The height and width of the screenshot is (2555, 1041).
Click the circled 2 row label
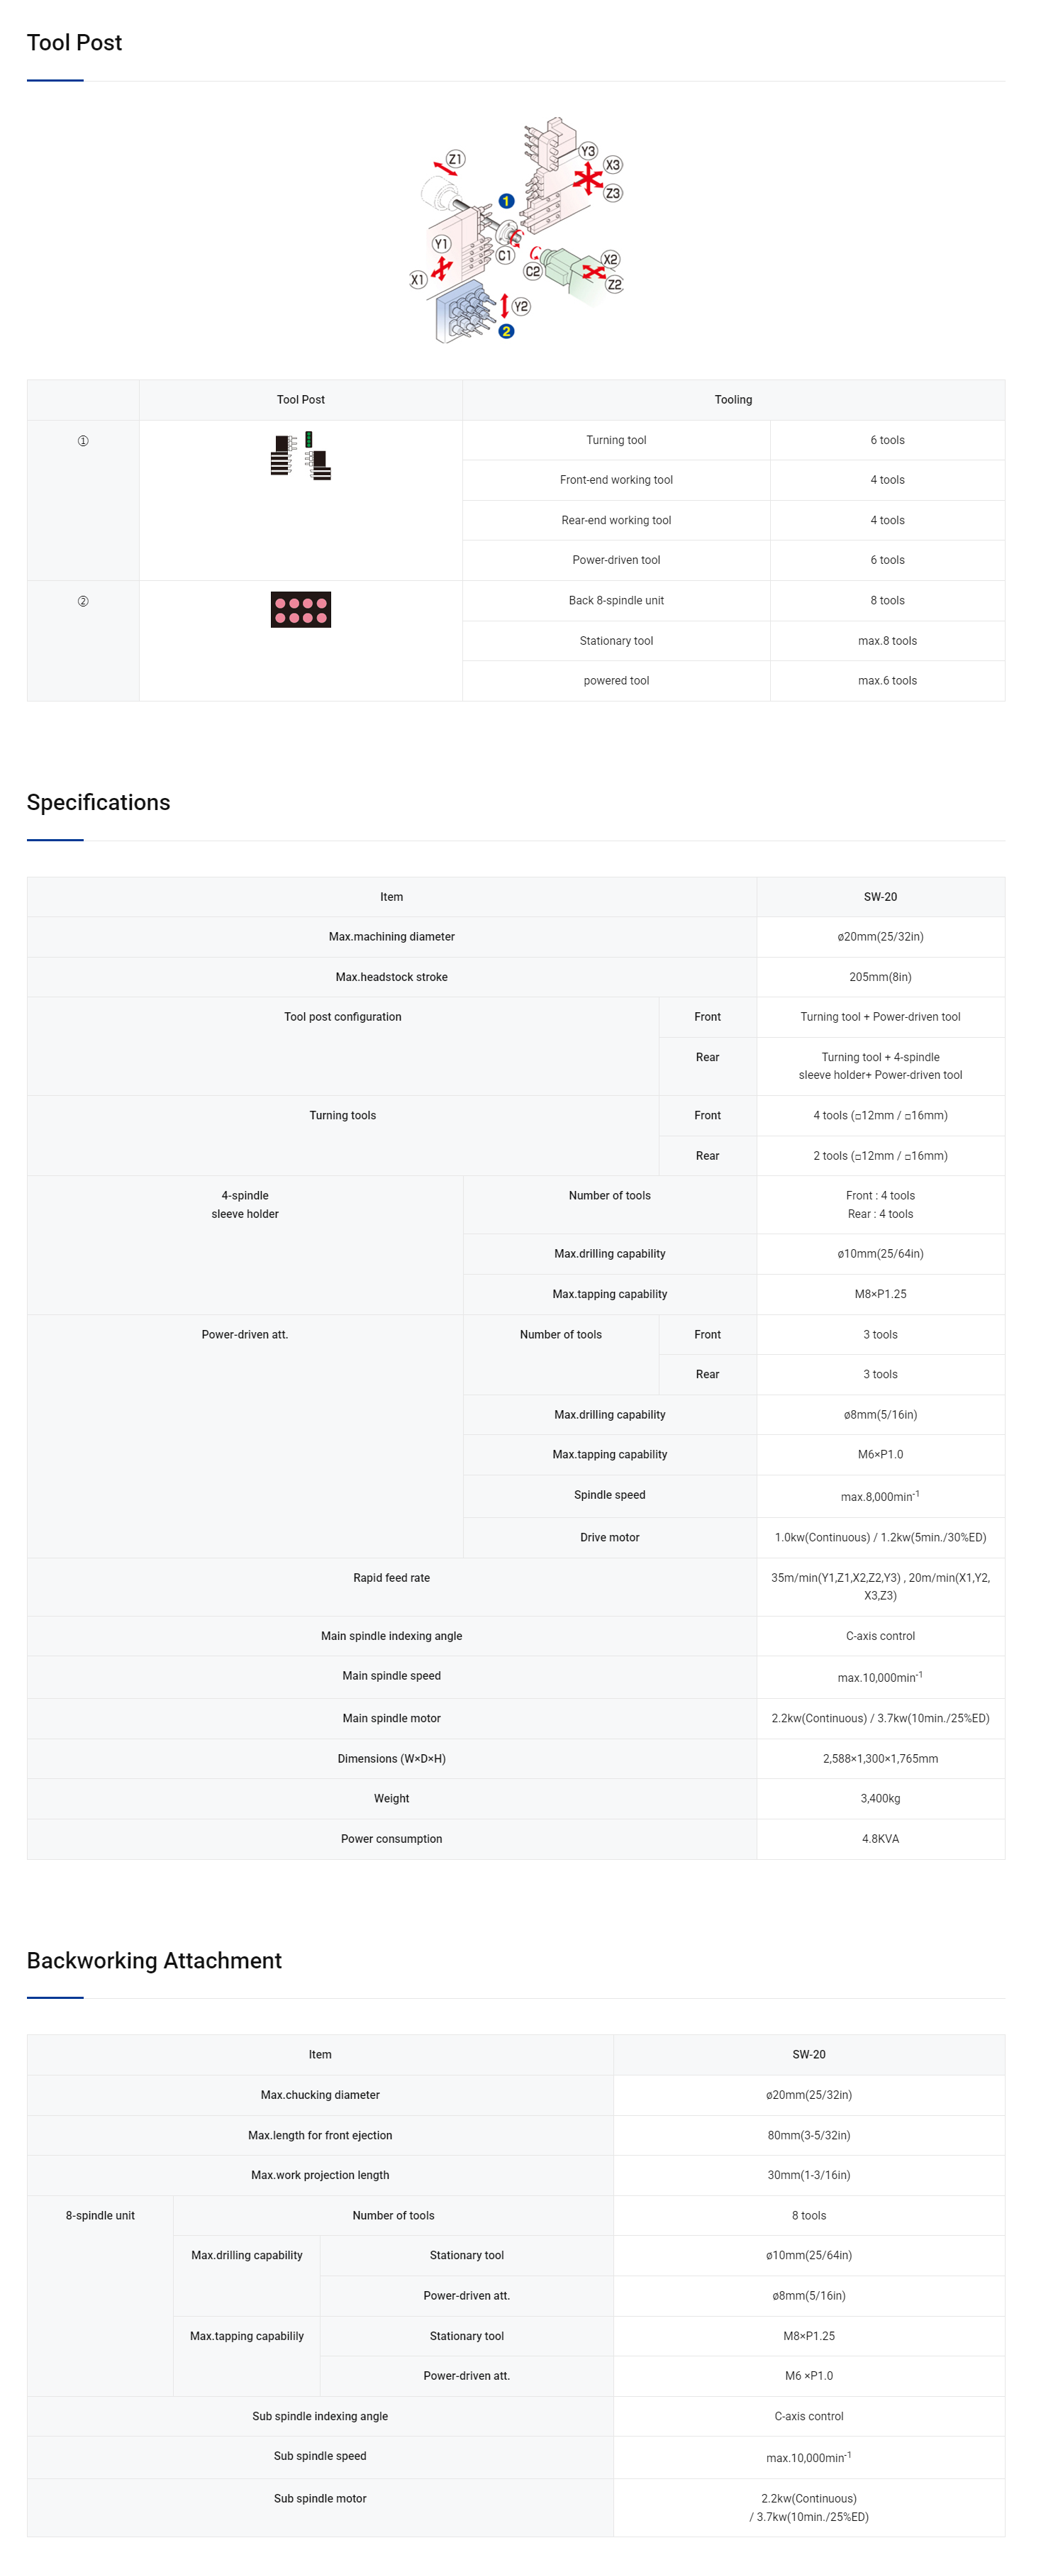tap(83, 601)
